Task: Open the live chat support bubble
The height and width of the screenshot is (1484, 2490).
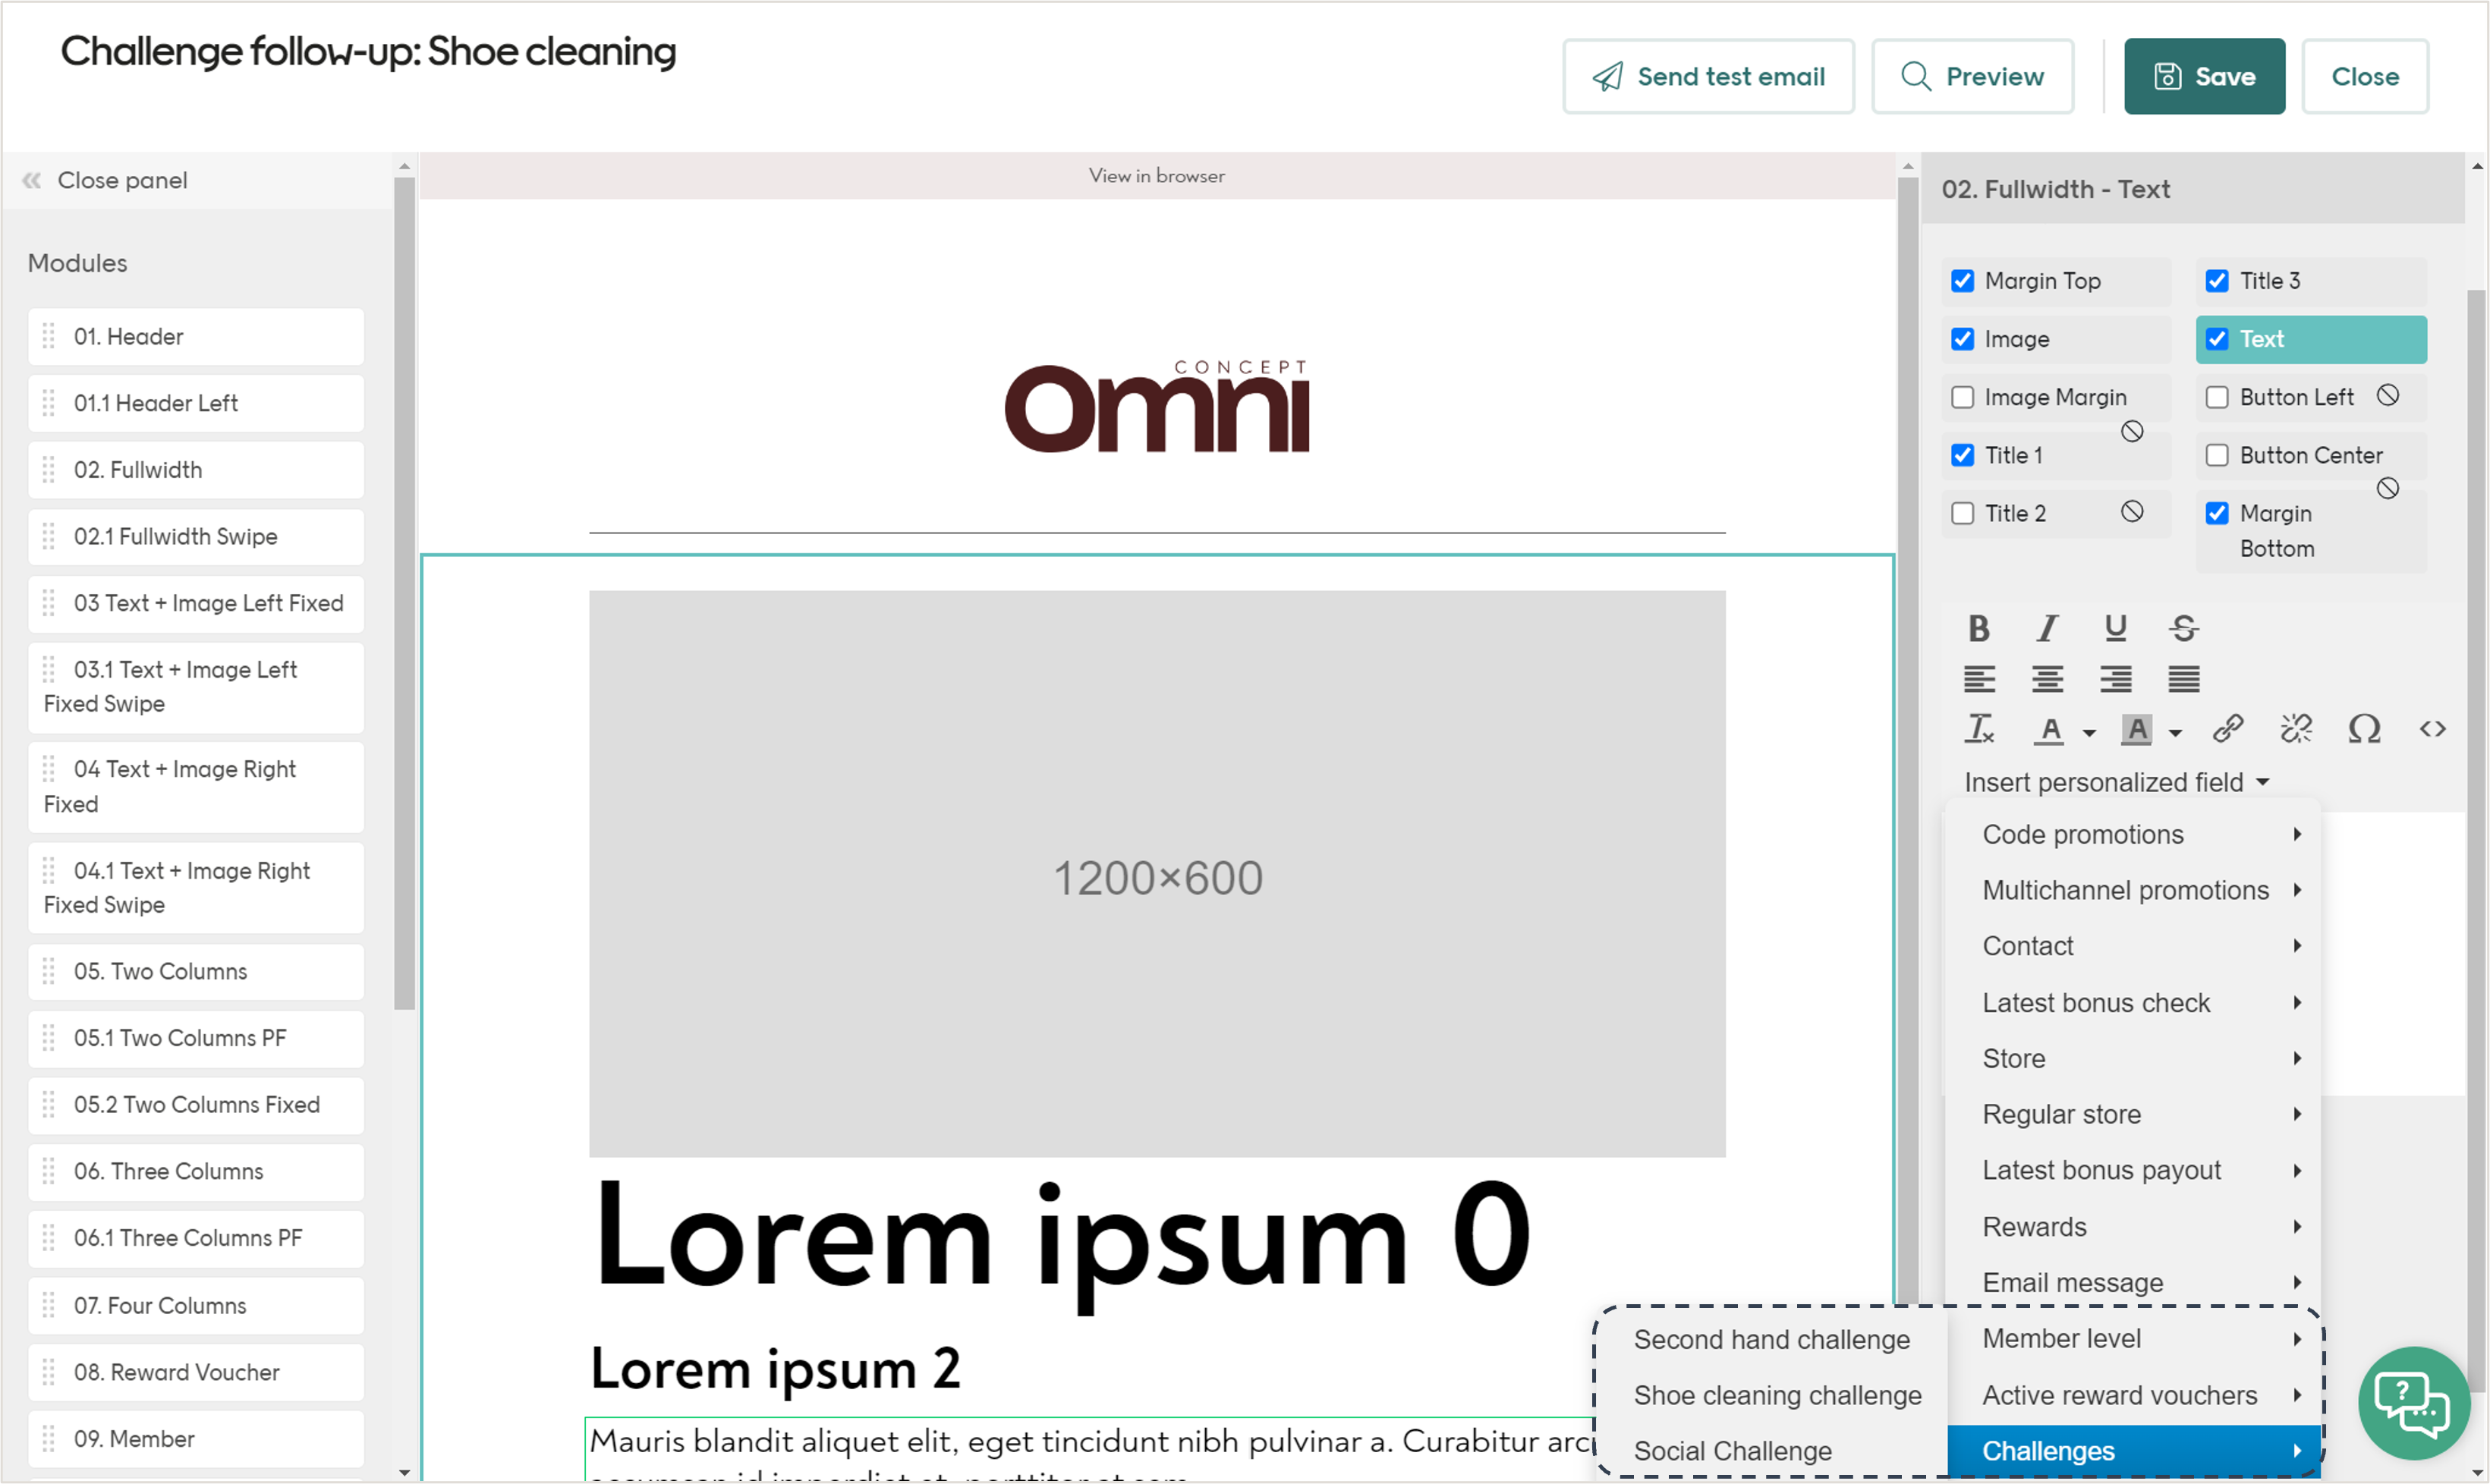Action: coord(2412,1403)
